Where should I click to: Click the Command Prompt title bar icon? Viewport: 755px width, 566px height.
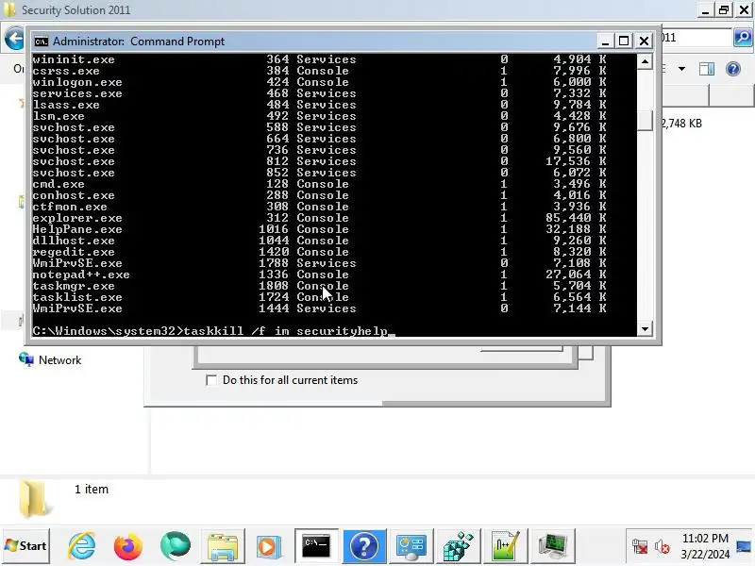coord(42,42)
